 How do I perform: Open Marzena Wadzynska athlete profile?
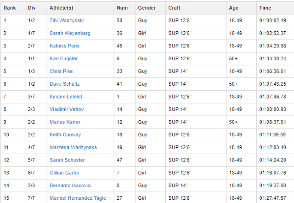[x=73, y=147]
